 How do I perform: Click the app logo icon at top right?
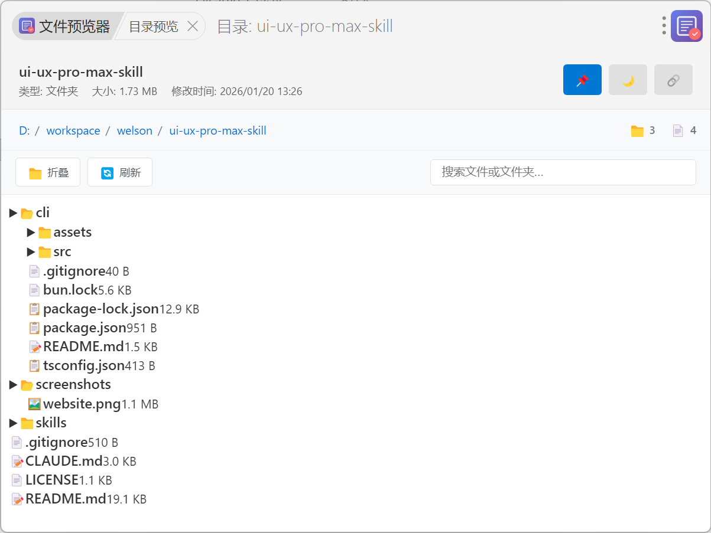click(686, 26)
